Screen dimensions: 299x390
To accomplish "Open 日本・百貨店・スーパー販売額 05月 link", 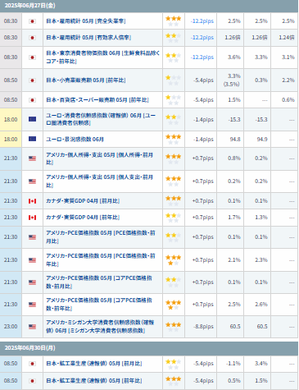I will pos(97,100).
